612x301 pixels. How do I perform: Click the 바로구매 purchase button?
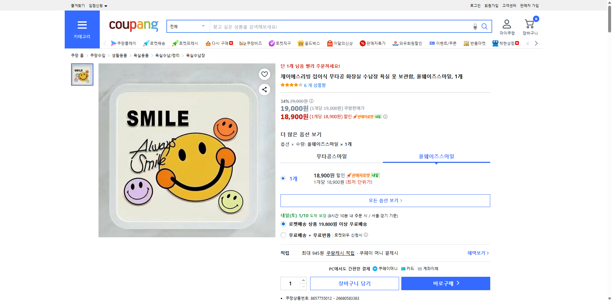pos(445,283)
